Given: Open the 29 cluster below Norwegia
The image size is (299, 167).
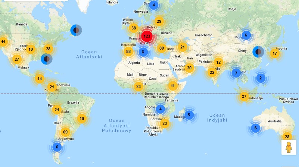Looking at the screenshot, I should (x=159, y=21).
